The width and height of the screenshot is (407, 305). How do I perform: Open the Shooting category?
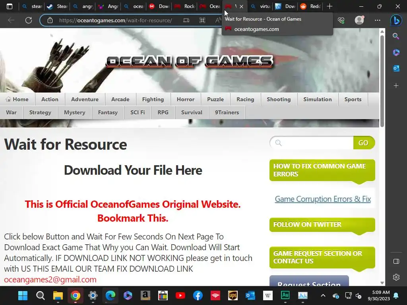coord(279,99)
